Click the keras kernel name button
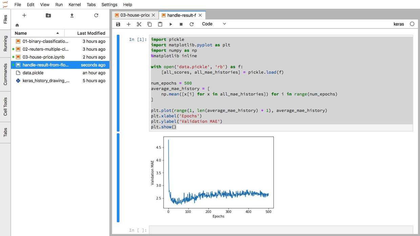420x236 pixels. (399, 24)
